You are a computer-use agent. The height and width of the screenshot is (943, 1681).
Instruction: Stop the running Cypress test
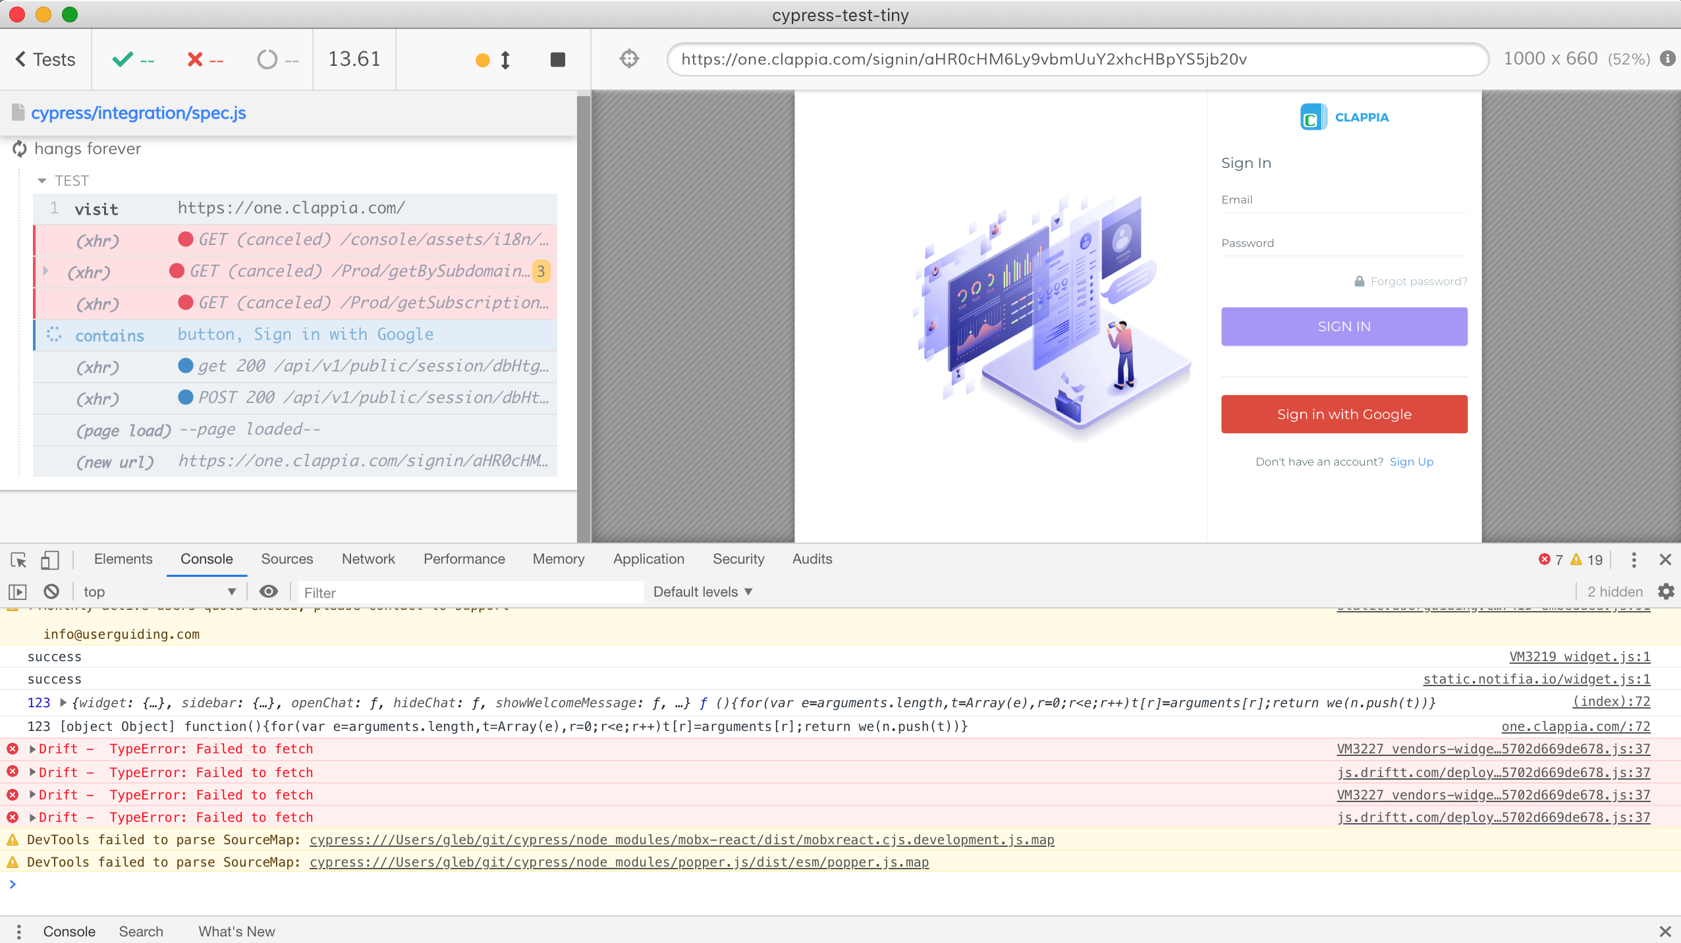coord(557,59)
